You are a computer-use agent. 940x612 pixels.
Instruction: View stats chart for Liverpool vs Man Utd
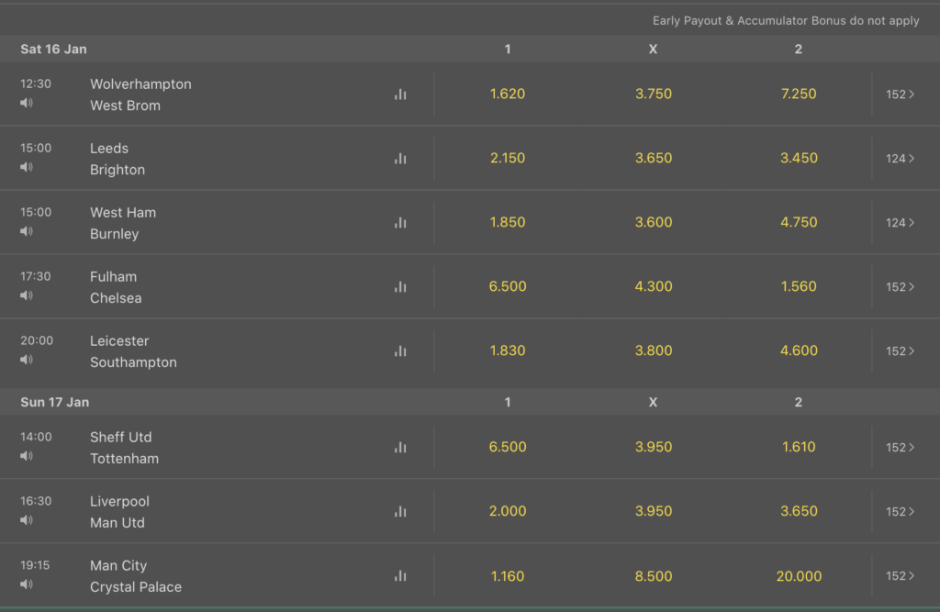[x=400, y=511]
